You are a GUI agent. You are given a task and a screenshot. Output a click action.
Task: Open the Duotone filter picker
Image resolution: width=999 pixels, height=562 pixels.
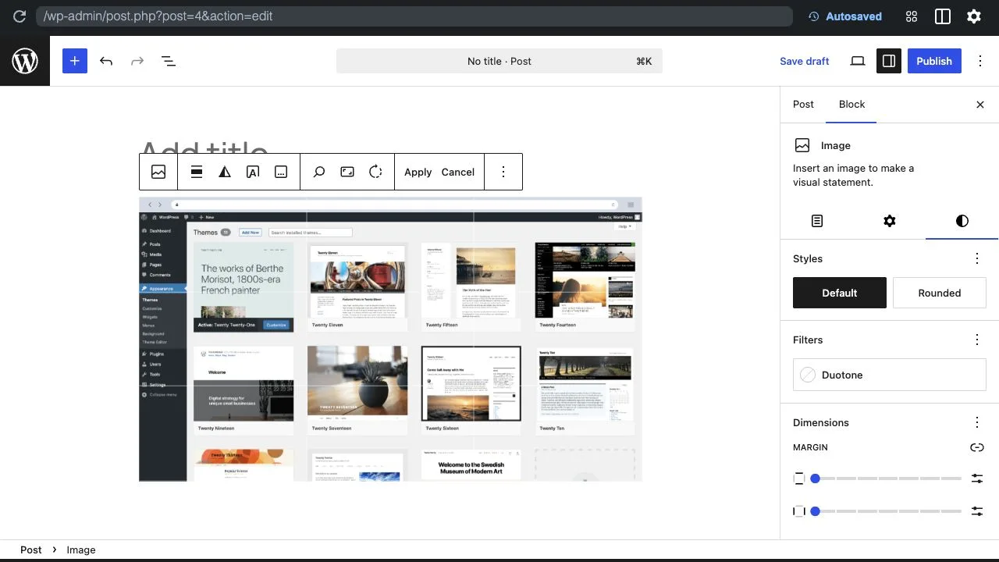[890, 375]
